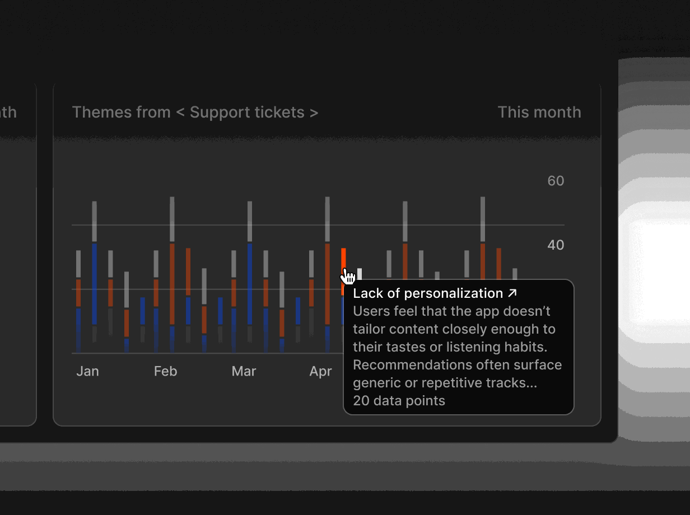Click the 20 data points text

point(399,401)
